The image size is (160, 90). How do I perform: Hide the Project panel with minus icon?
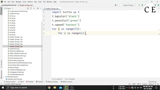[x=41, y=8]
